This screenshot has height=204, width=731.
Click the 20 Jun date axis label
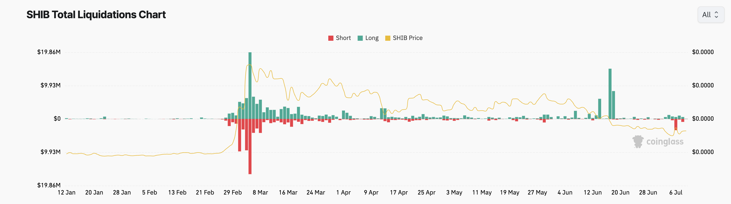tap(620, 192)
